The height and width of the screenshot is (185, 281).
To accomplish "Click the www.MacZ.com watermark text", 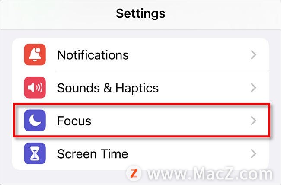I will [210, 174].
